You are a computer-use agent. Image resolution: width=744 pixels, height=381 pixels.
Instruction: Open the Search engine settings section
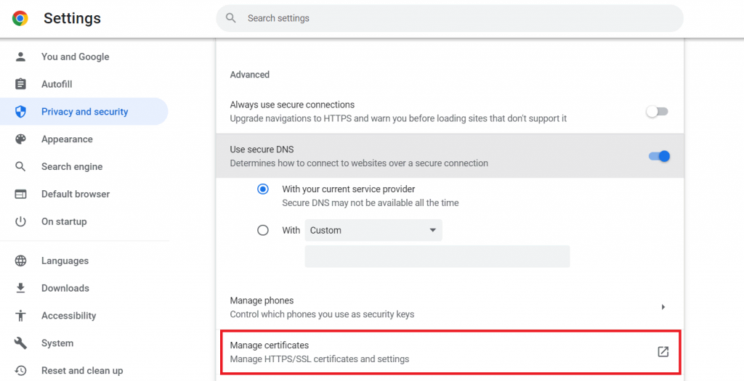[x=72, y=167]
